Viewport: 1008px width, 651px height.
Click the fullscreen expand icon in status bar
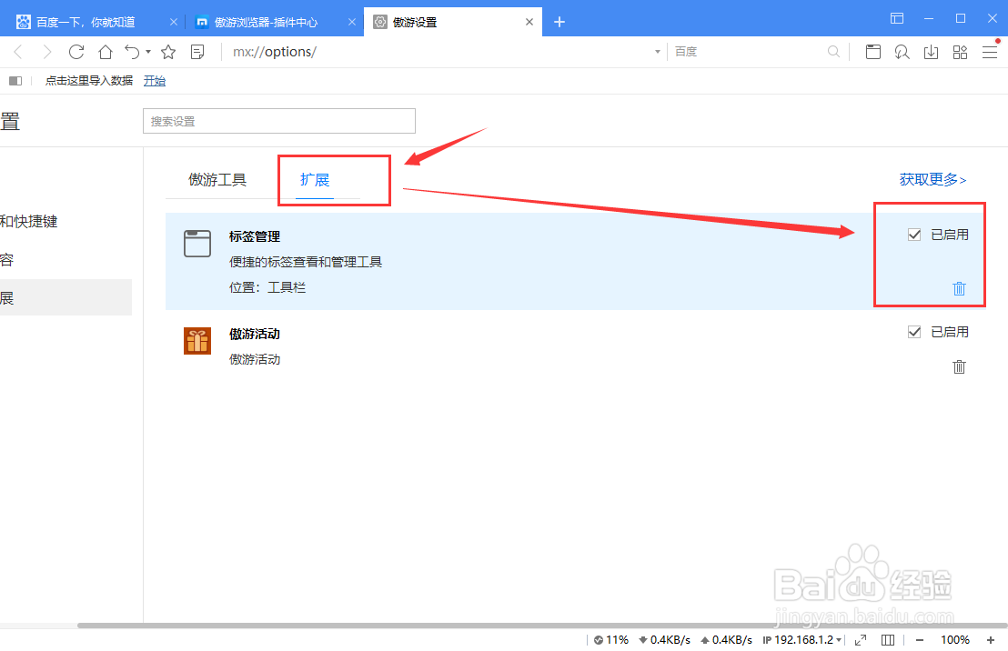pos(860,640)
